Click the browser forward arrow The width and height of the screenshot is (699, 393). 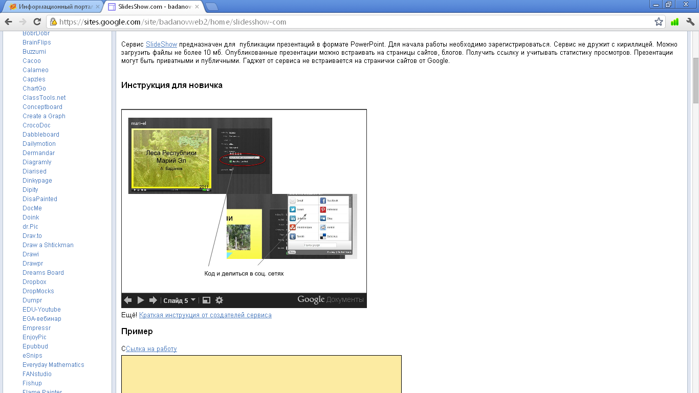click(23, 22)
